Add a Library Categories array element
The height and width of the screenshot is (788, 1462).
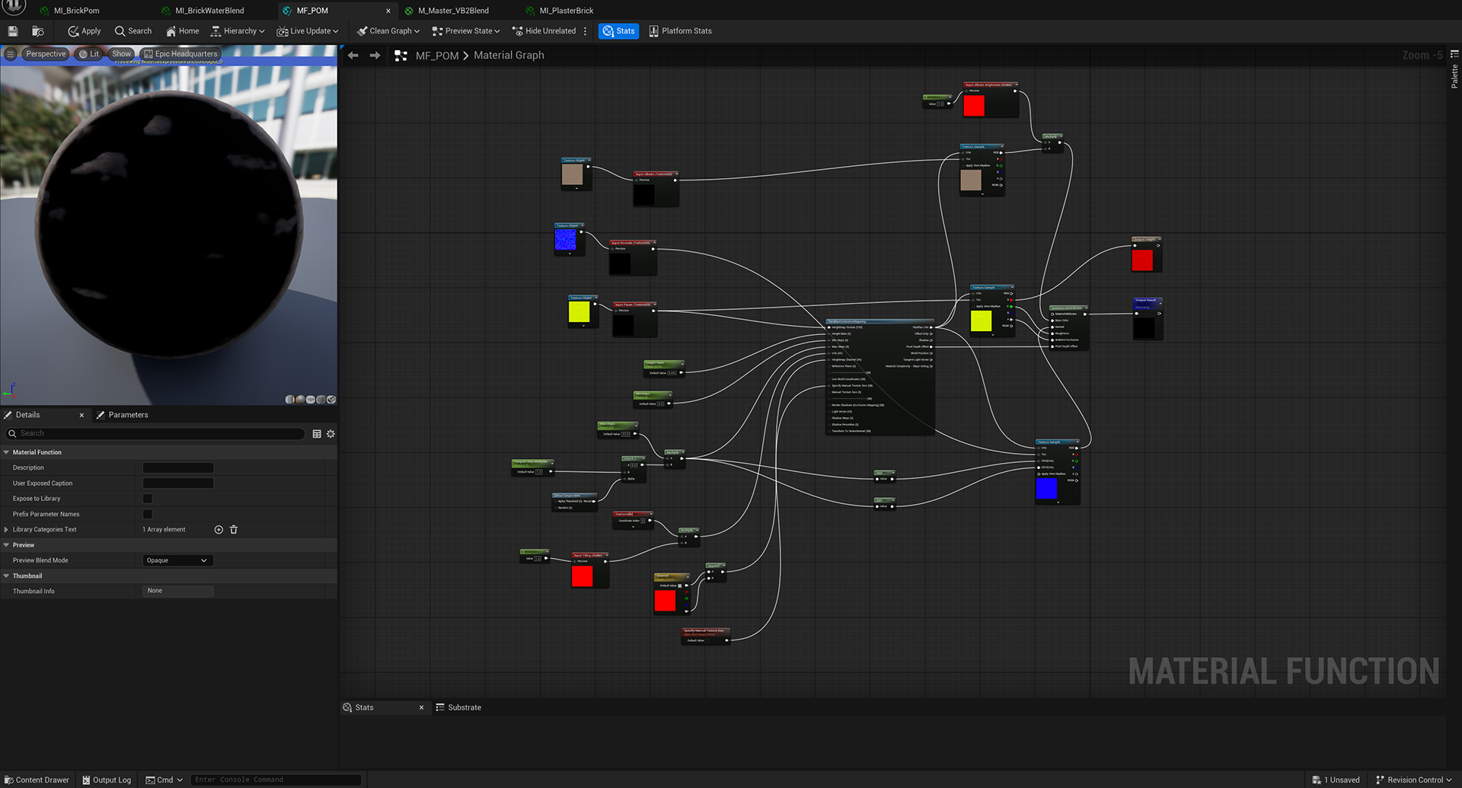click(x=219, y=530)
